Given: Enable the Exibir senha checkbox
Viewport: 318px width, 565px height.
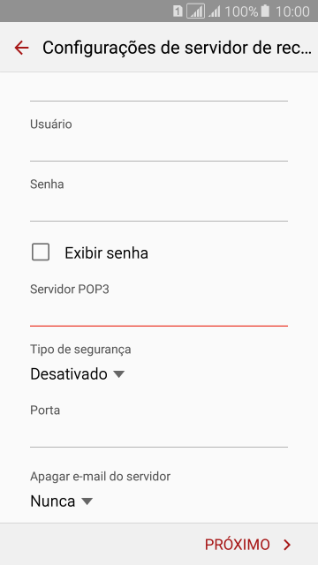Looking at the screenshot, I should click(41, 252).
